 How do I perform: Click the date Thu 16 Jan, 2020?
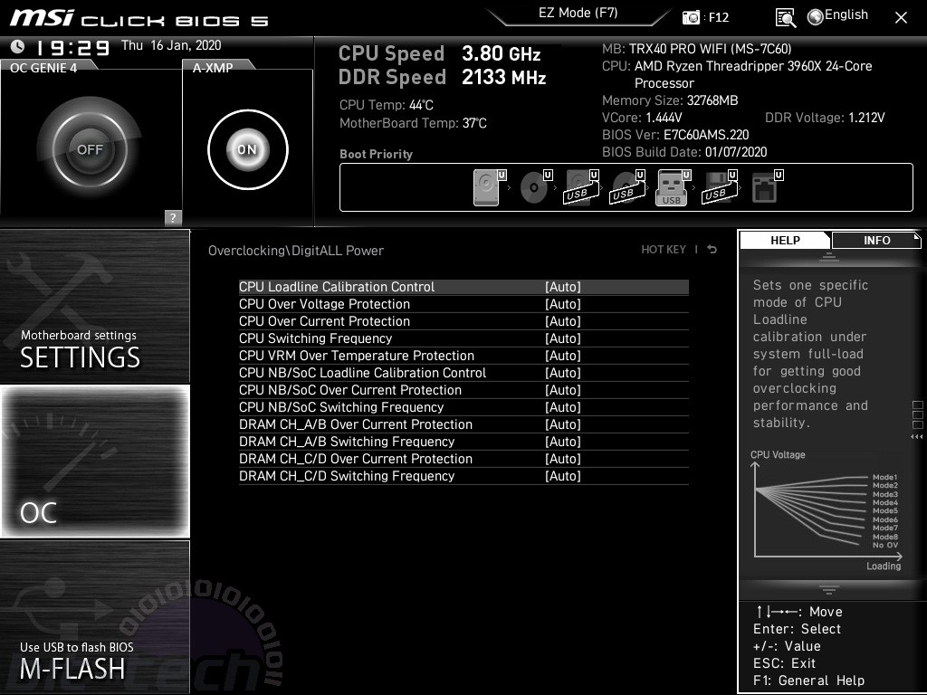point(171,45)
